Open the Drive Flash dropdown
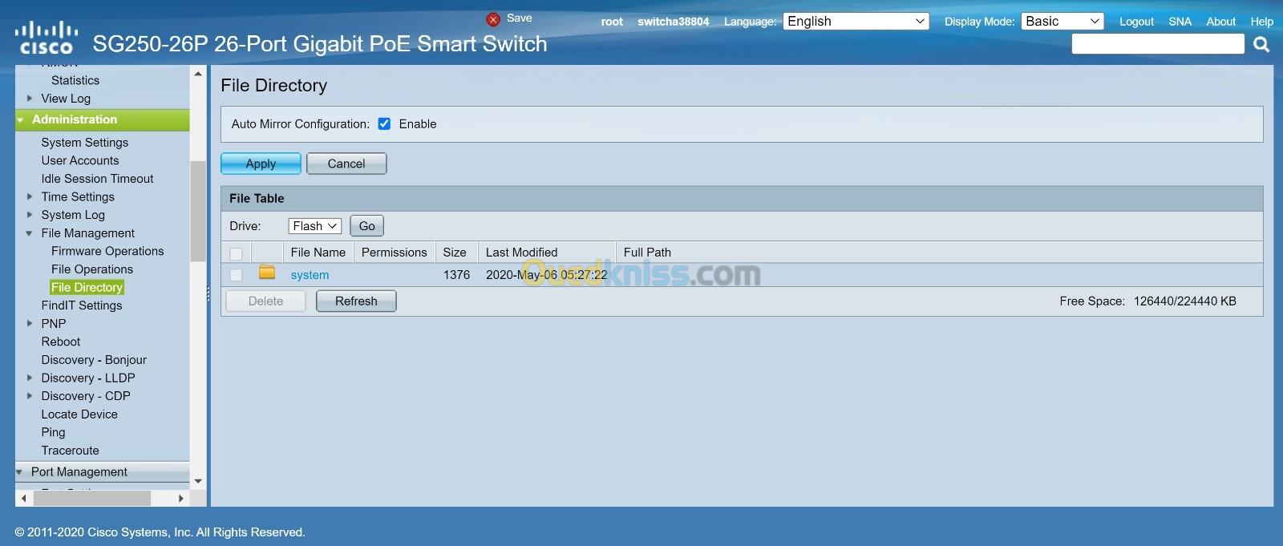 click(314, 226)
